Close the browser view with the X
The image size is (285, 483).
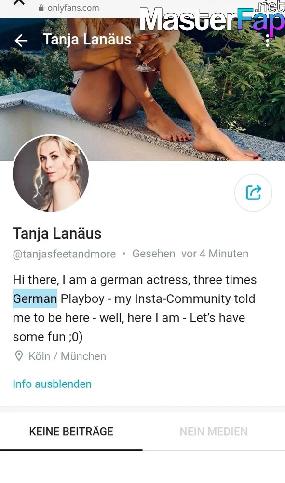(20, 2)
